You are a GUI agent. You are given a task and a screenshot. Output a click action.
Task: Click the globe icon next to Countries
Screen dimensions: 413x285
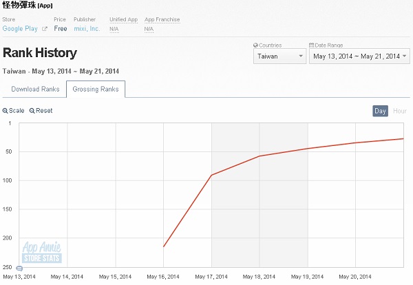(255, 44)
